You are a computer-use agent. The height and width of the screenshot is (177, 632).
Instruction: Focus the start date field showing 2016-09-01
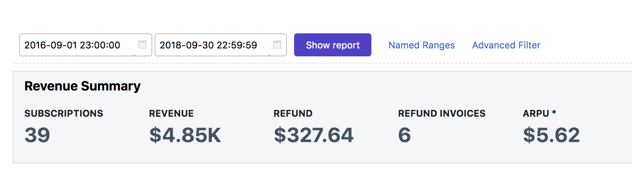click(x=86, y=45)
